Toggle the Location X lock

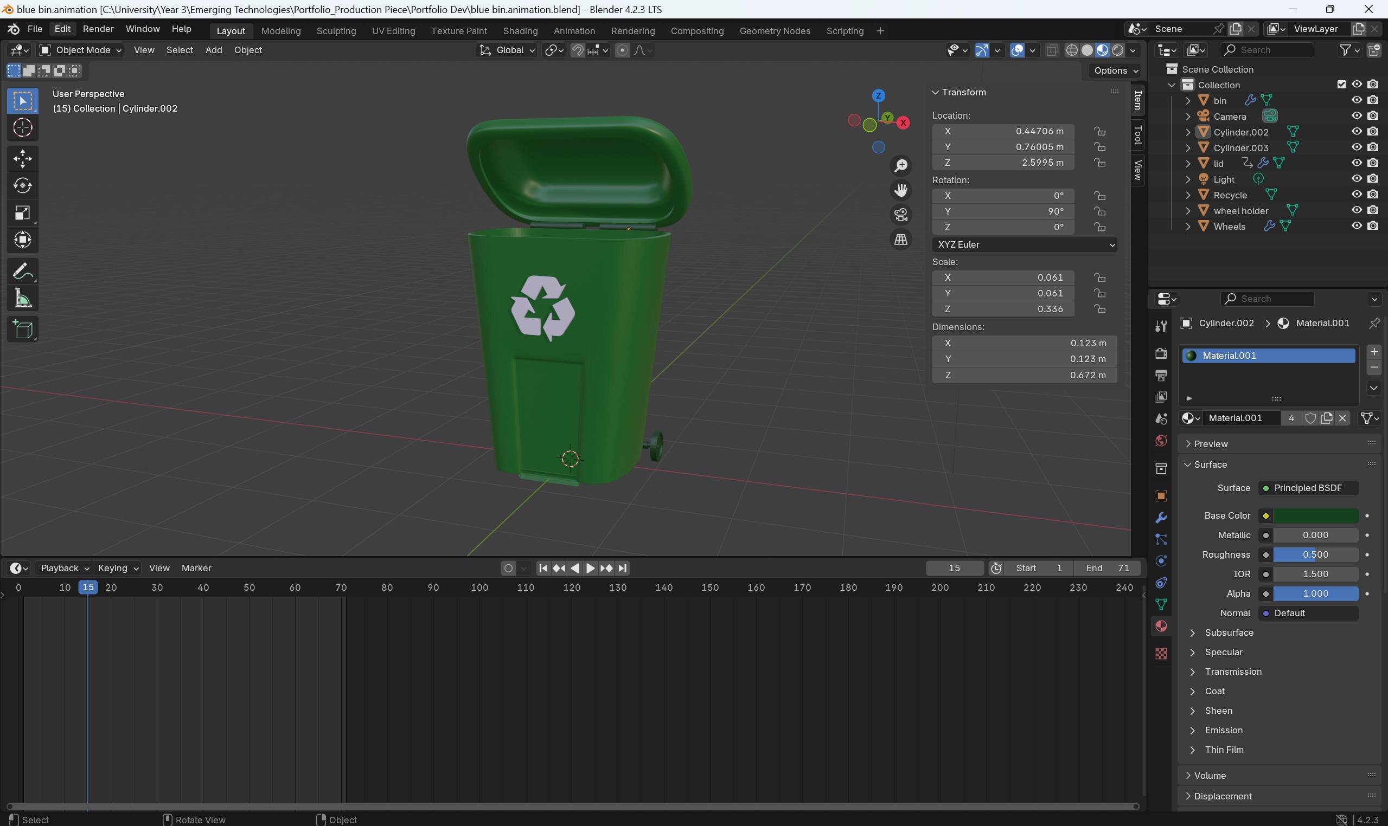(x=1099, y=131)
